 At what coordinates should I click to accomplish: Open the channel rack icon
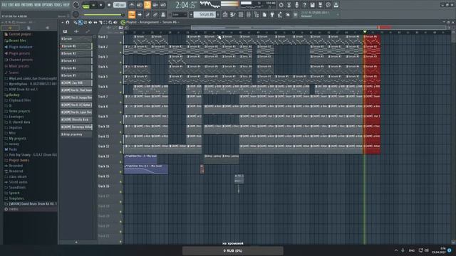(241, 14)
